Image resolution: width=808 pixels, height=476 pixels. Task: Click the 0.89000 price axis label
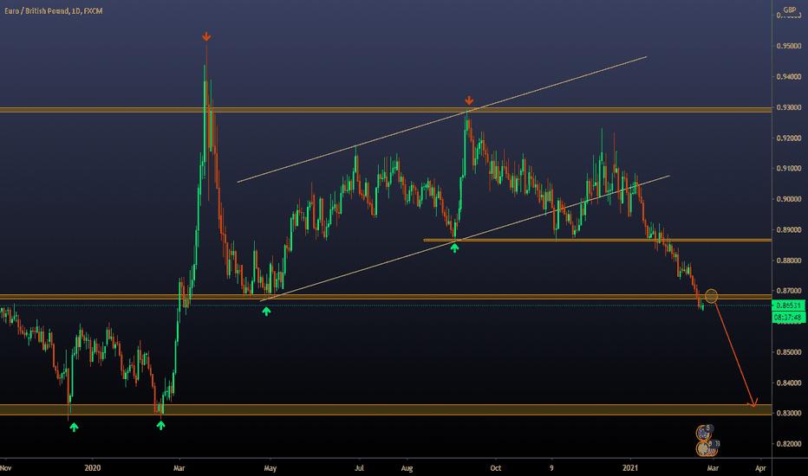(789, 229)
